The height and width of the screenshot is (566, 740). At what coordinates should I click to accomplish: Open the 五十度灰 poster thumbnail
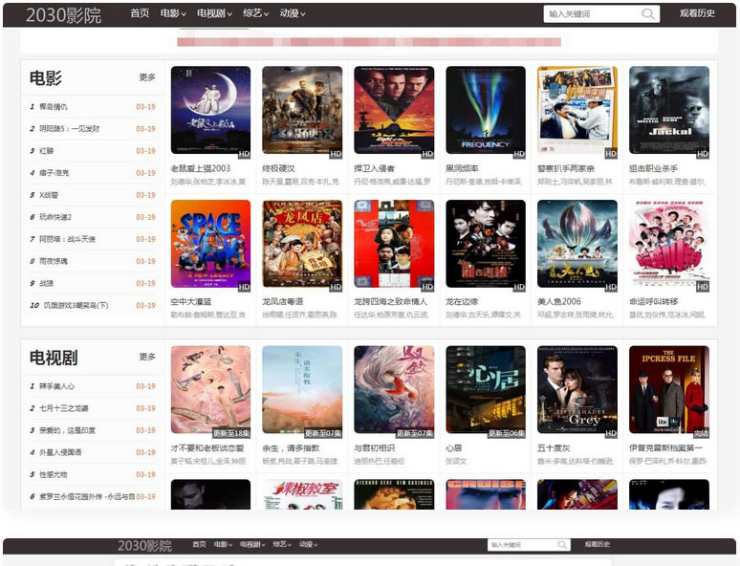pyautogui.click(x=577, y=390)
